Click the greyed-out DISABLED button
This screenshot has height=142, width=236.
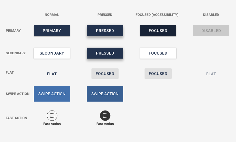click(x=211, y=31)
